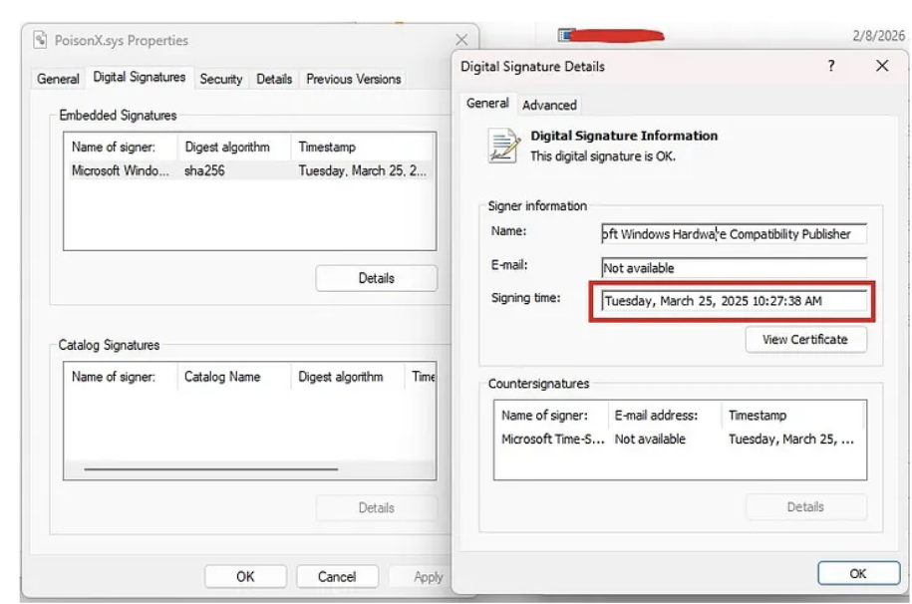Click the Signing time field
Image resolution: width=912 pixels, height=604 pixels.
coord(733,301)
